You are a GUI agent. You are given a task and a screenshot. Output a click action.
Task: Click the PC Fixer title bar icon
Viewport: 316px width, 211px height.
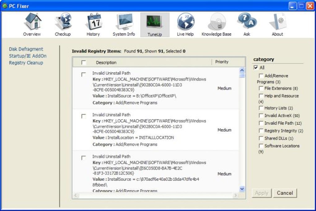click(4, 6)
